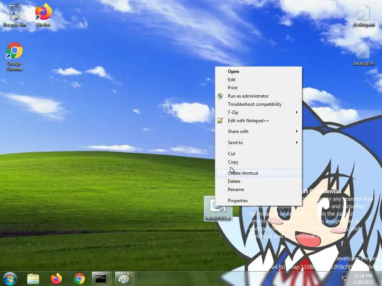Choose Print from the context menu
382x286 pixels.
[259, 88]
